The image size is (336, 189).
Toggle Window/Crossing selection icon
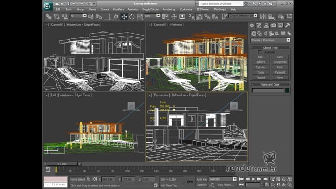pyautogui.click(x=115, y=16)
